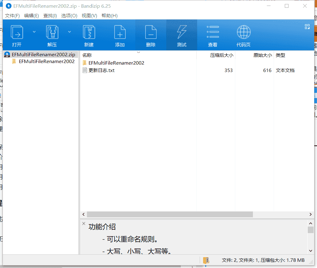Screen dimensions: 317x268
Task: Click the zip archive icon in tree root
Action: click(x=7, y=54)
